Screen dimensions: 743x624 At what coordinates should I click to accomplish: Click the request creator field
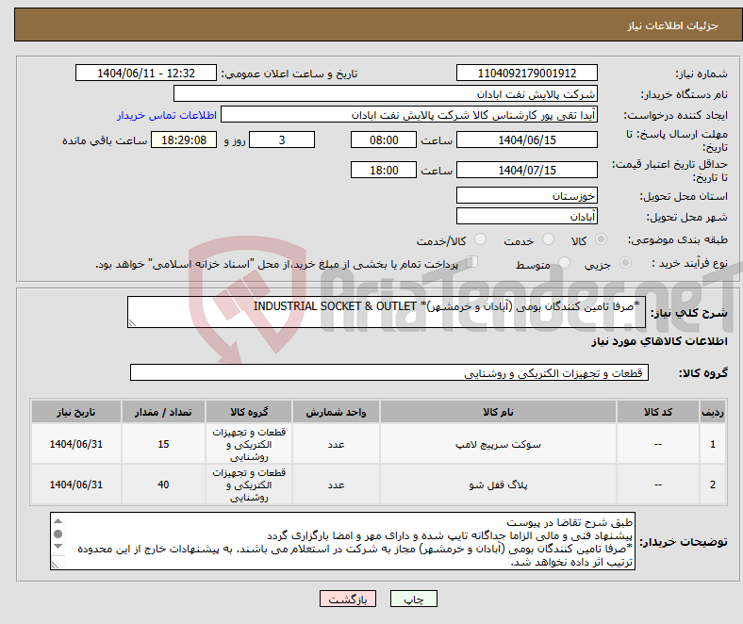click(x=409, y=115)
